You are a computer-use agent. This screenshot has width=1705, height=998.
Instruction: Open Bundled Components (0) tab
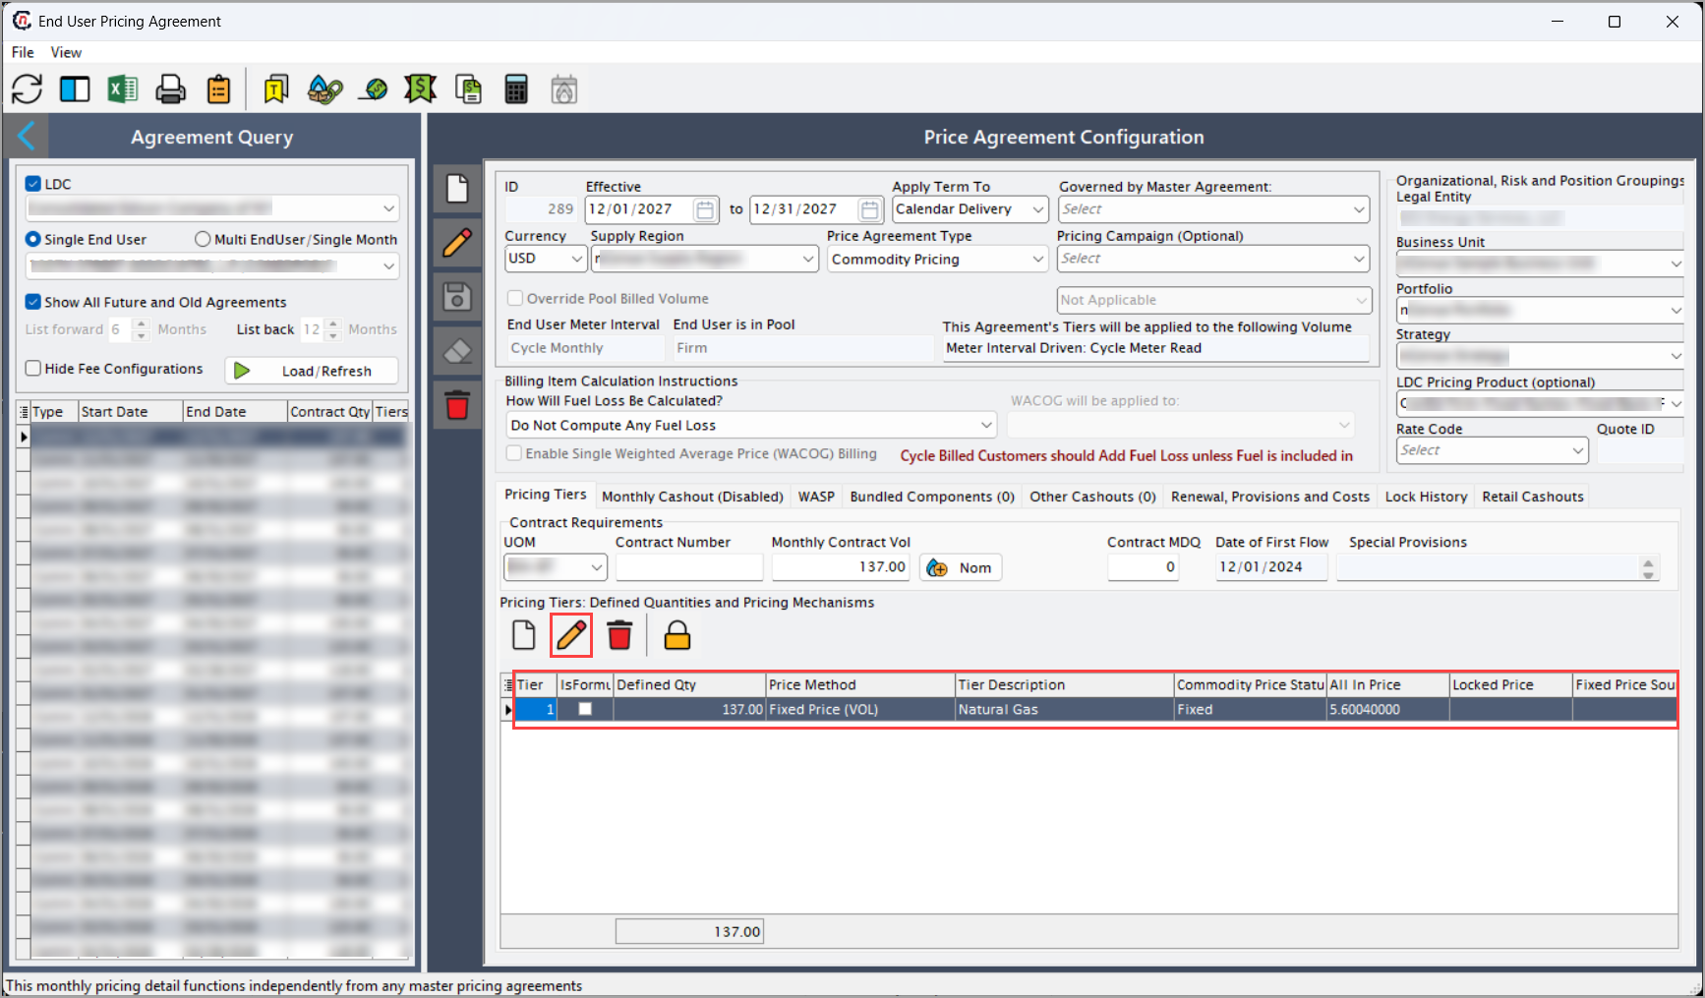point(932,497)
